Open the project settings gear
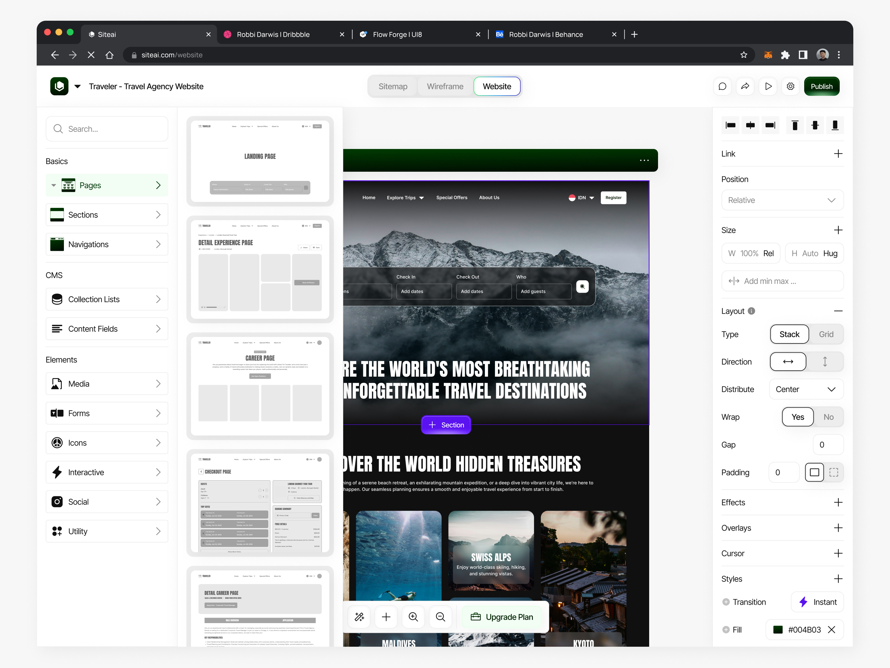Image resolution: width=890 pixels, height=668 pixels. tap(790, 86)
